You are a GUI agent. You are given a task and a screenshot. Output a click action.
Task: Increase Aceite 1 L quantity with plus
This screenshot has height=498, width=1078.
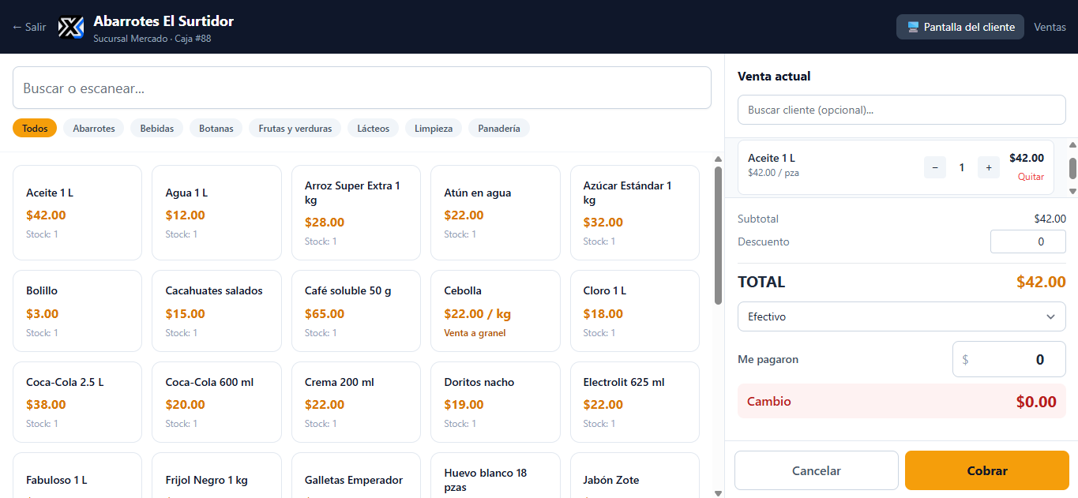point(989,167)
